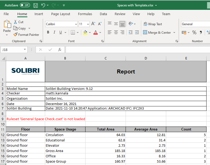Expand Merge & Center options arrow
Screen dimensions: 210x165
click(174, 33)
